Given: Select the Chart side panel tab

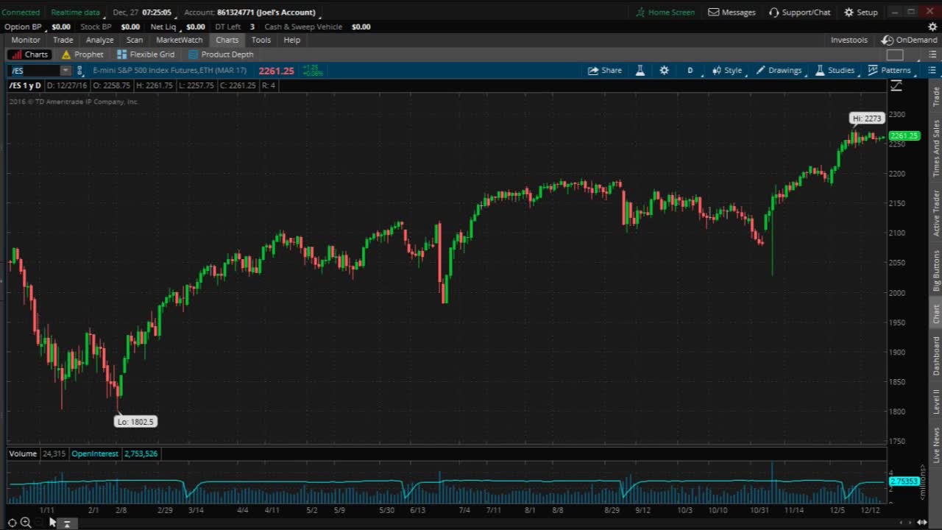Looking at the screenshot, I should (x=936, y=314).
